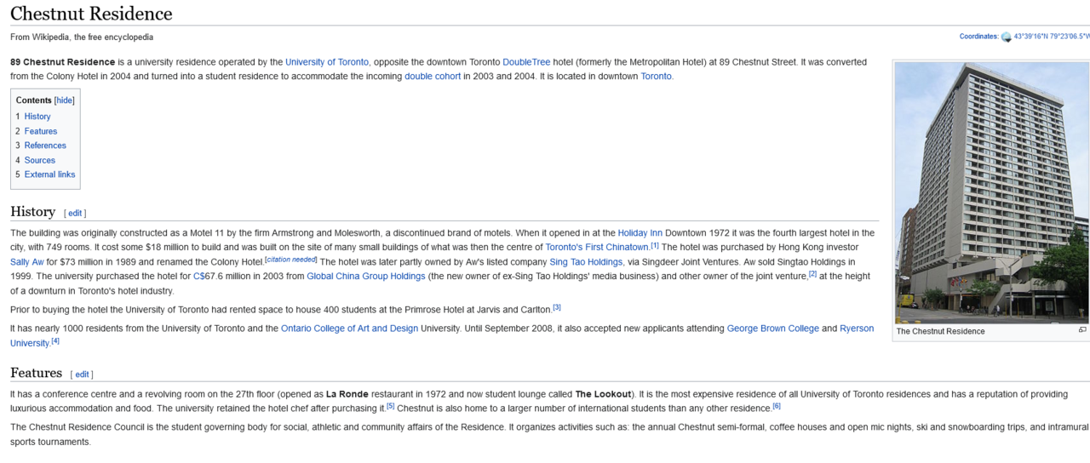Open the double cohort link
The width and height of the screenshot is (1090, 463).
pyautogui.click(x=432, y=77)
